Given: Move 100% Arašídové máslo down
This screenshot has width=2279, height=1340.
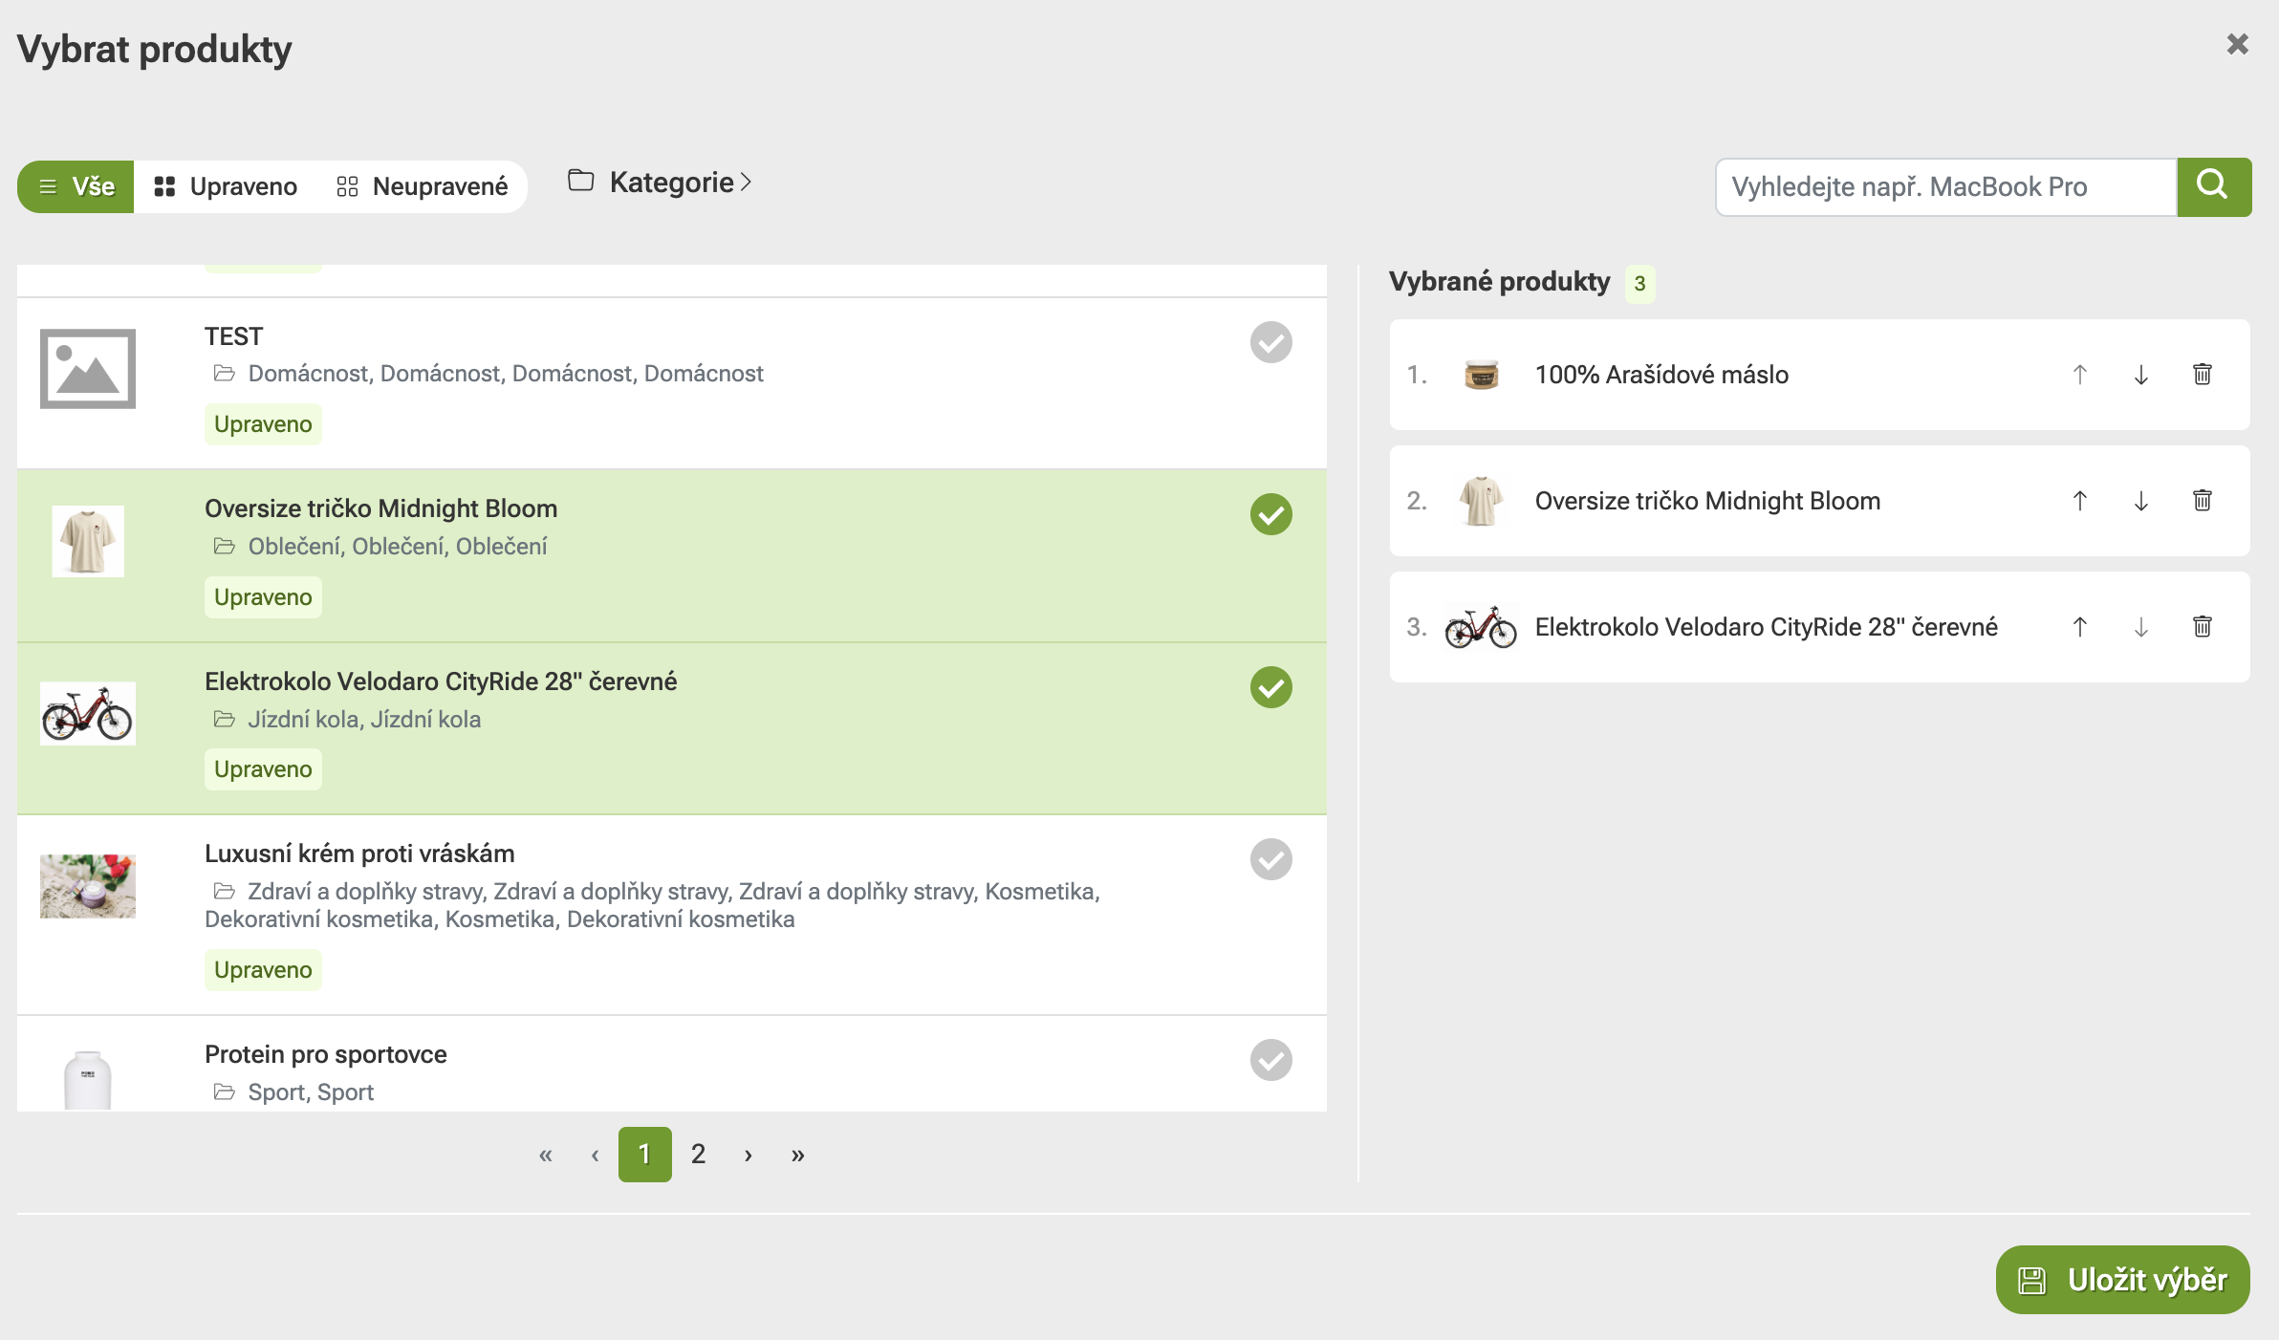Looking at the screenshot, I should [2140, 375].
